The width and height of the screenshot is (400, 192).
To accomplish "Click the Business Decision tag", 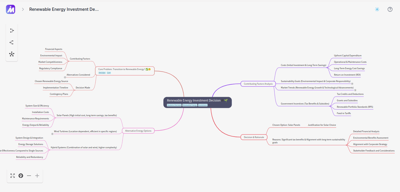I will 174,105.
